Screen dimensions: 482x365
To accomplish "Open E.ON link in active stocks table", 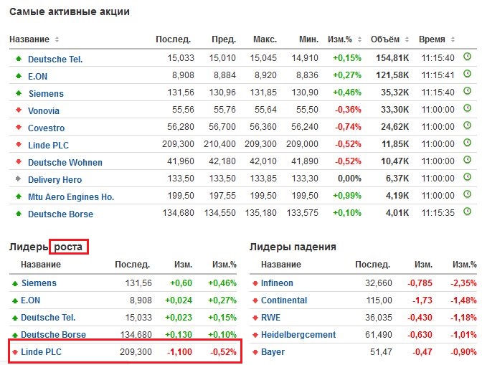I will 37,77.
